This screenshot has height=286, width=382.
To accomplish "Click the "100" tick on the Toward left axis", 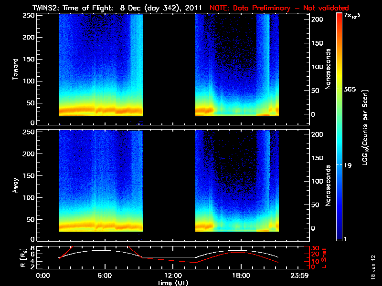I will (29, 81).
